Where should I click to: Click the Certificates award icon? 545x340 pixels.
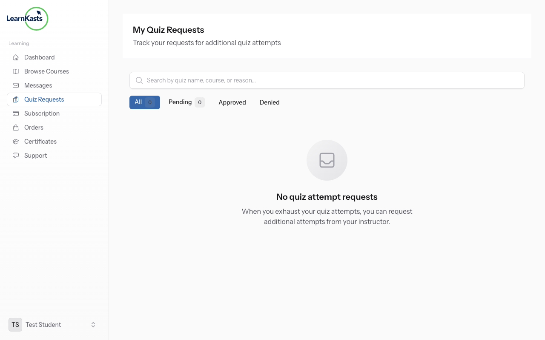pyautogui.click(x=15, y=141)
